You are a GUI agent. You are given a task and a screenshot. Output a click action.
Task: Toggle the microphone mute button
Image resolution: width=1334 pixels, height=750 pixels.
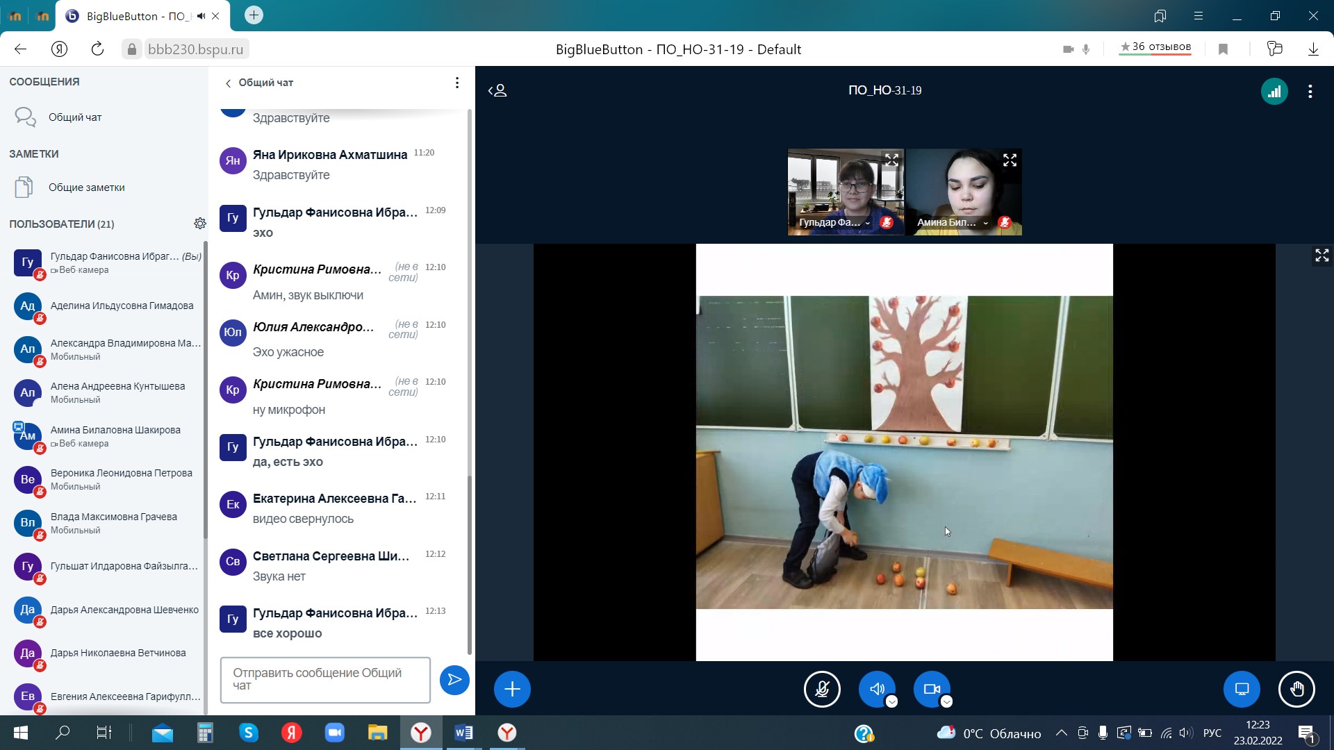(822, 689)
